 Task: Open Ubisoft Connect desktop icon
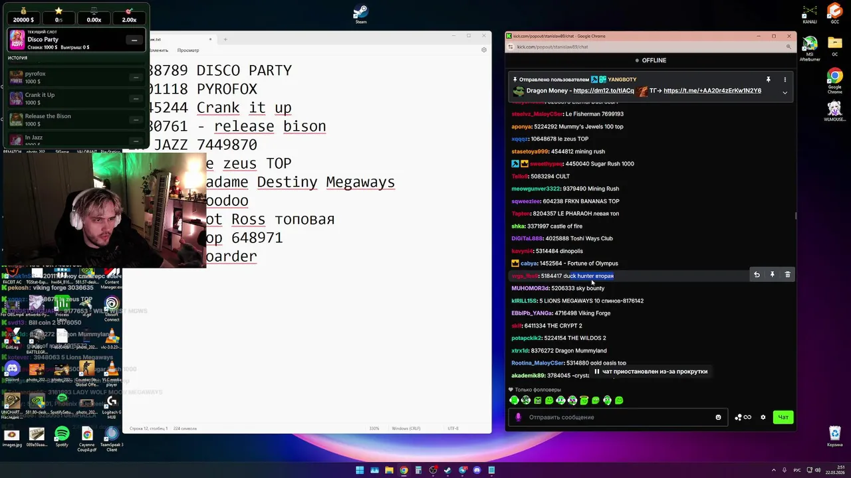tap(112, 309)
